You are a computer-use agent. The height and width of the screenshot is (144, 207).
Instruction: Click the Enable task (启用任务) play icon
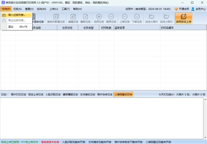point(99,17)
